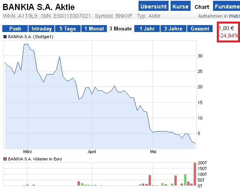Open the Fundamental tab
This screenshot has height=189, width=240.
click(x=227, y=7)
